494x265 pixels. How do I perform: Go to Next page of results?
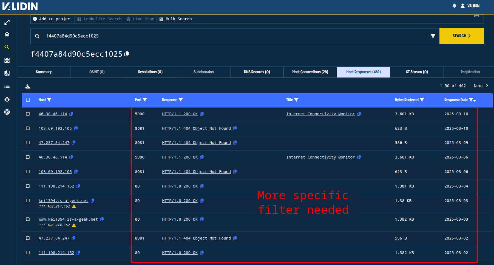tap(481, 86)
